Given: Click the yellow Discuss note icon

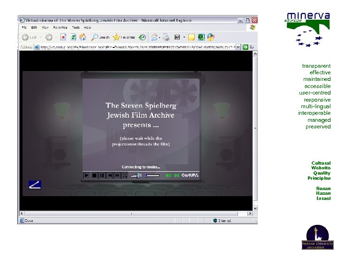Looking at the screenshot, I should click(x=192, y=37).
